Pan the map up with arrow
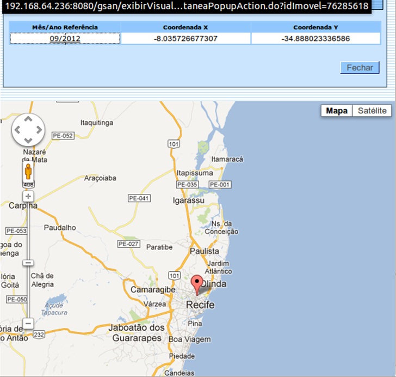Image resolution: width=396 pixels, height=377 pixels. point(28,119)
